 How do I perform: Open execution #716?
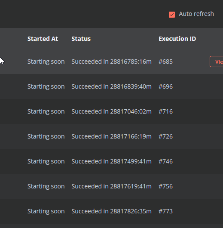tap(165, 112)
